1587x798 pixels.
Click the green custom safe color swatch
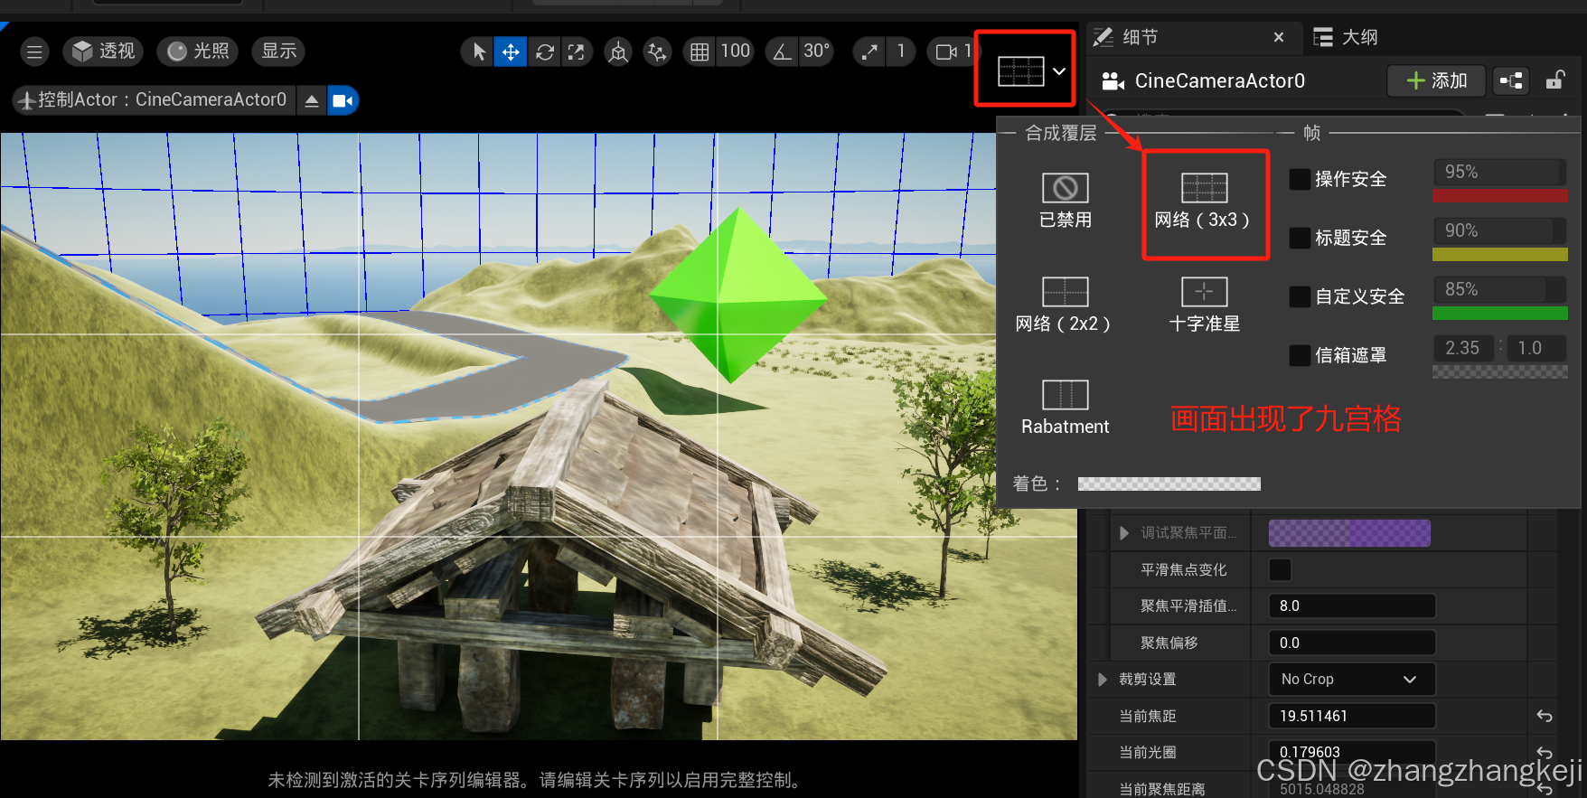(1499, 313)
